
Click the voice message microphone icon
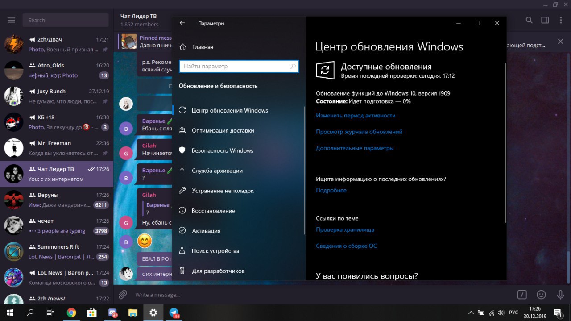tap(560, 295)
